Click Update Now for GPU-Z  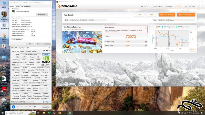click(x=46, y=107)
